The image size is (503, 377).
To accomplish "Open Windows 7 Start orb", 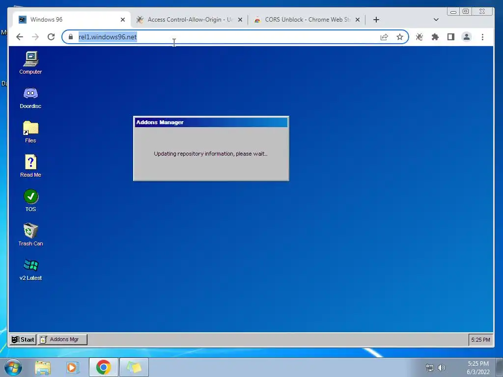I will (13, 367).
